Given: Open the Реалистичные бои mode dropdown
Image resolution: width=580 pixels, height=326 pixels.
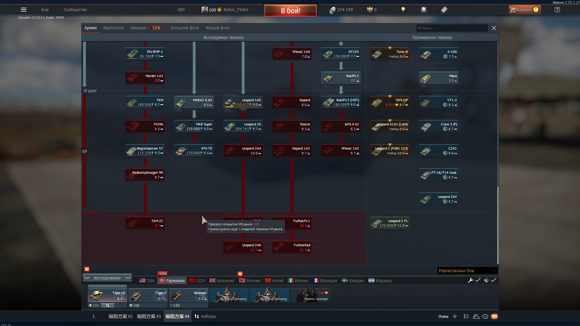Looking at the screenshot, I should tap(467, 271).
